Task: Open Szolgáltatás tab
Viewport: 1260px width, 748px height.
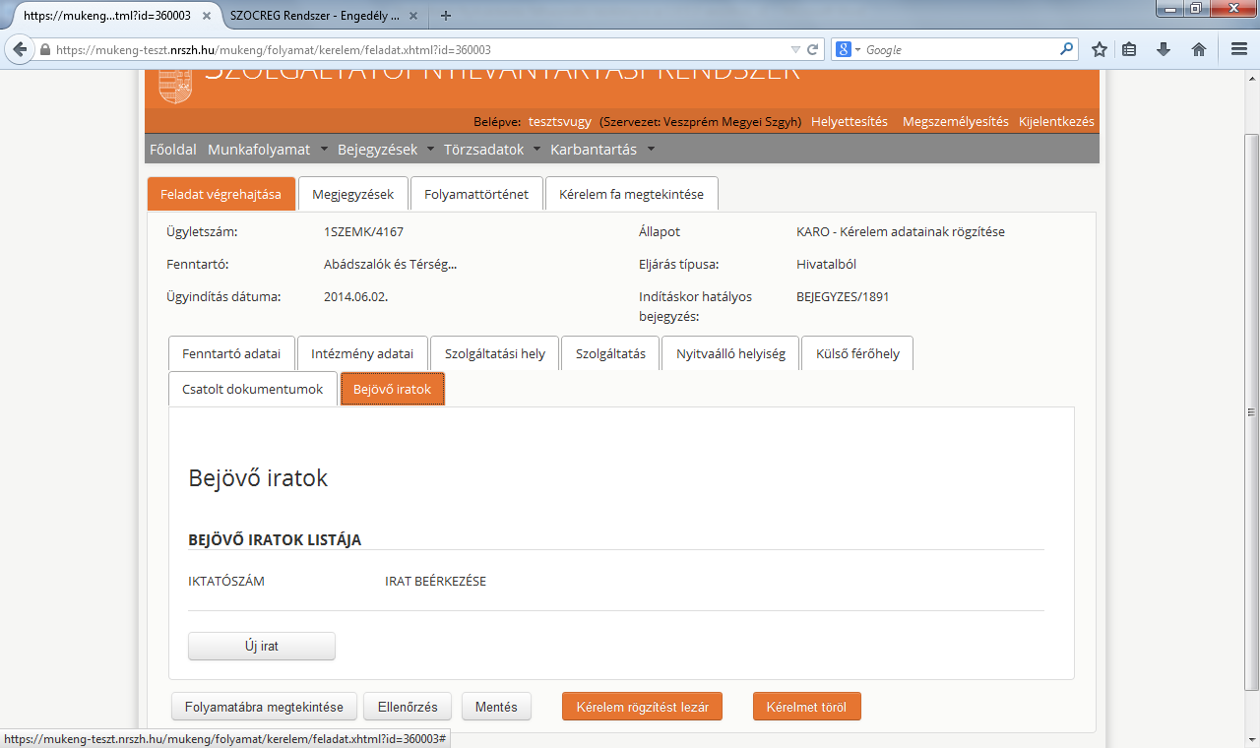Action: coord(610,353)
